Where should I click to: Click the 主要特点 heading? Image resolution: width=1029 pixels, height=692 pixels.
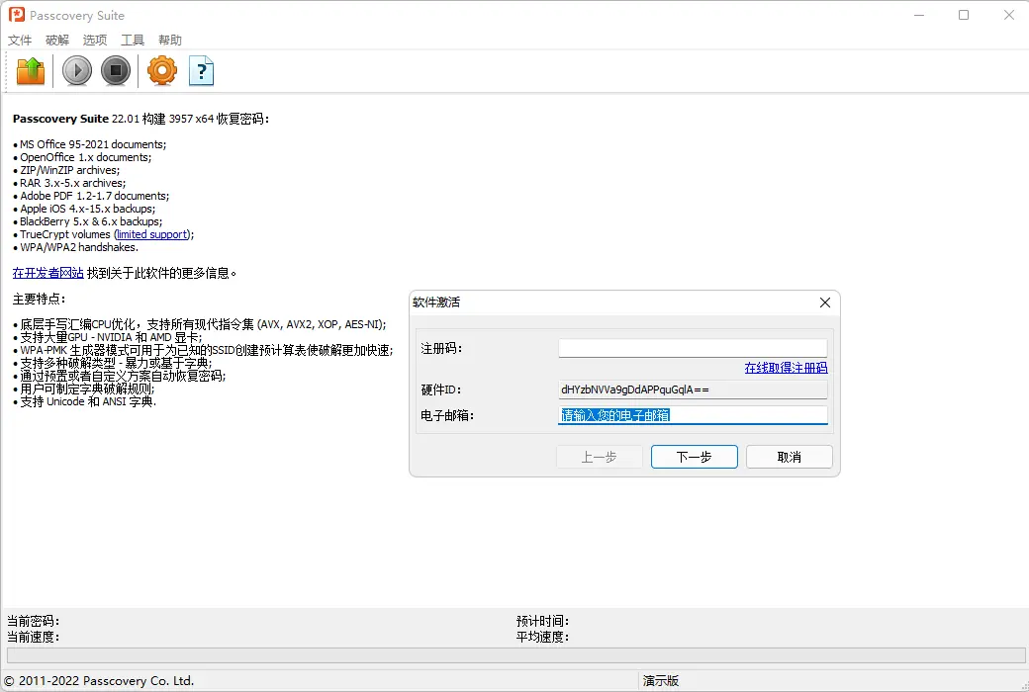pos(39,300)
